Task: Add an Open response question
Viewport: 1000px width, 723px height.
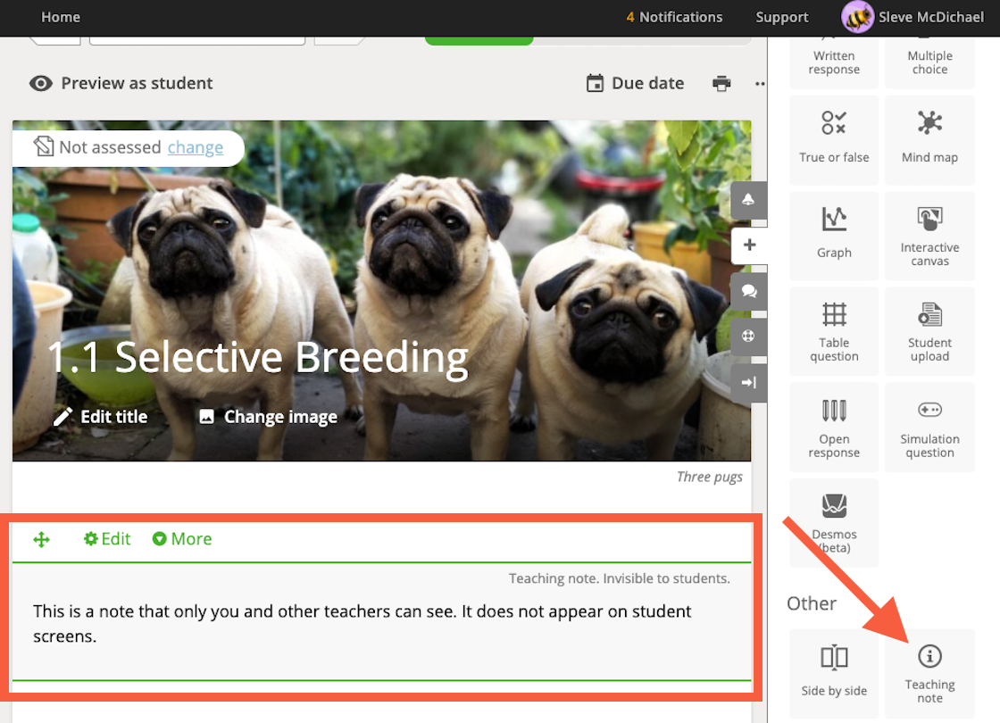Action: click(834, 428)
